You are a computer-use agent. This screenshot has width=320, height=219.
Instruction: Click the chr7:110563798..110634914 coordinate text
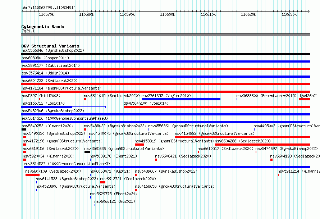click(x=49, y=8)
